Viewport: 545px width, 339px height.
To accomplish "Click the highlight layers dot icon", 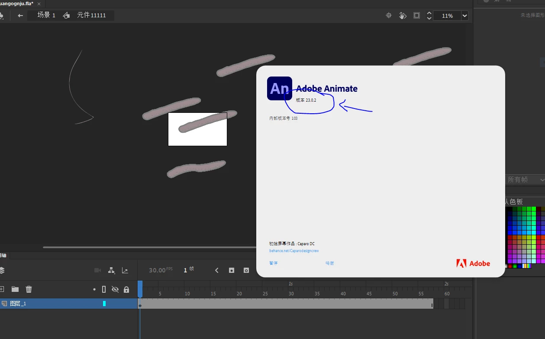I will pyautogui.click(x=94, y=289).
